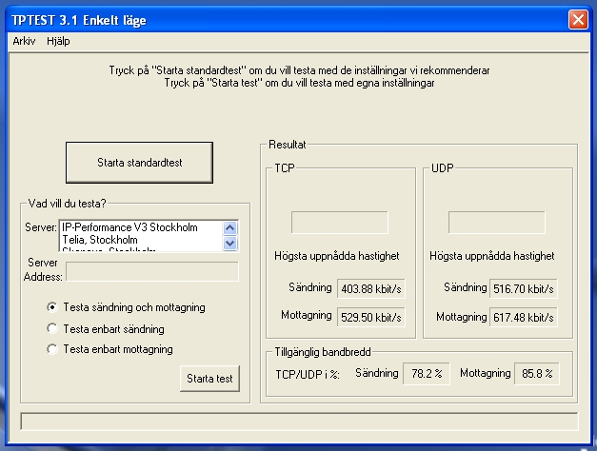The height and width of the screenshot is (451, 597).
Task: Click server list scroll up arrow
Action: pos(230,227)
